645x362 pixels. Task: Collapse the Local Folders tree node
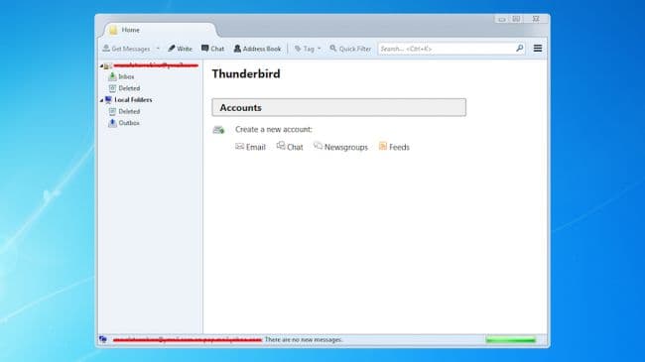[101, 100]
